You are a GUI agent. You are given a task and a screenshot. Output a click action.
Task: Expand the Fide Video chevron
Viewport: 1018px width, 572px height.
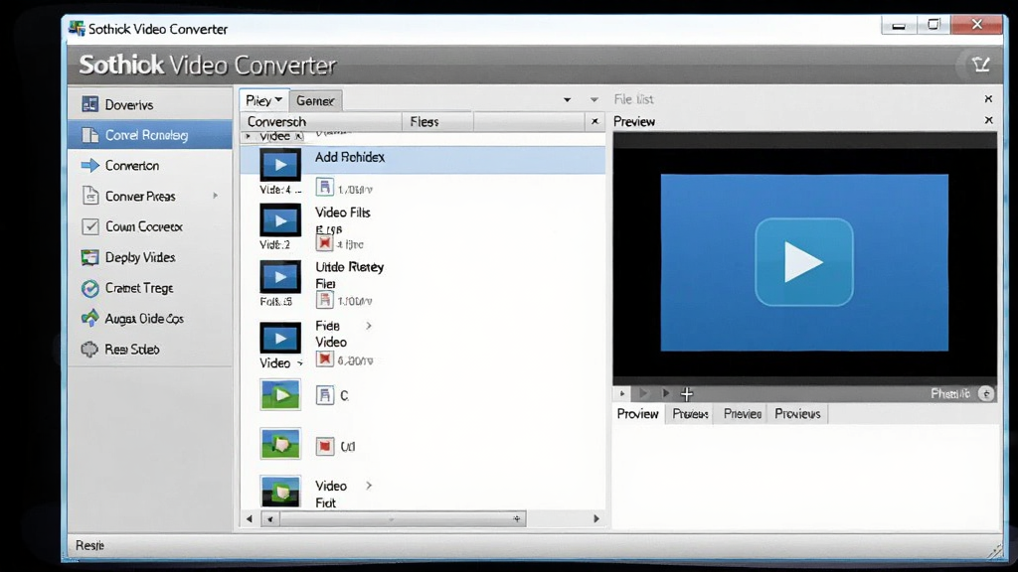tap(369, 326)
